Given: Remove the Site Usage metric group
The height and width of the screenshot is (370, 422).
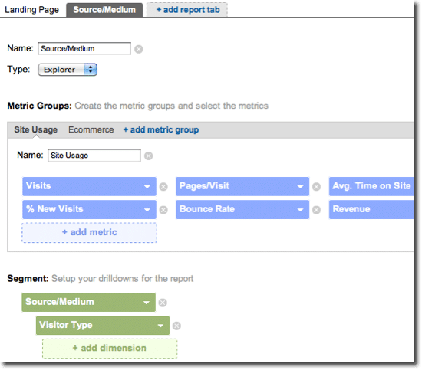Looking at the screenshot, I should [x=149, y=156].
